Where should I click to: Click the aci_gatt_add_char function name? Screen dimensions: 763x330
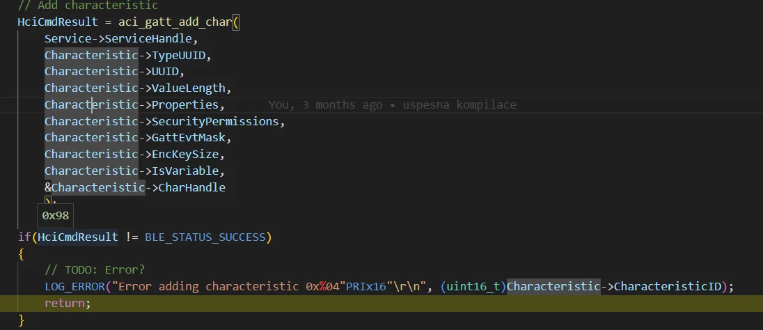point(175,22)
